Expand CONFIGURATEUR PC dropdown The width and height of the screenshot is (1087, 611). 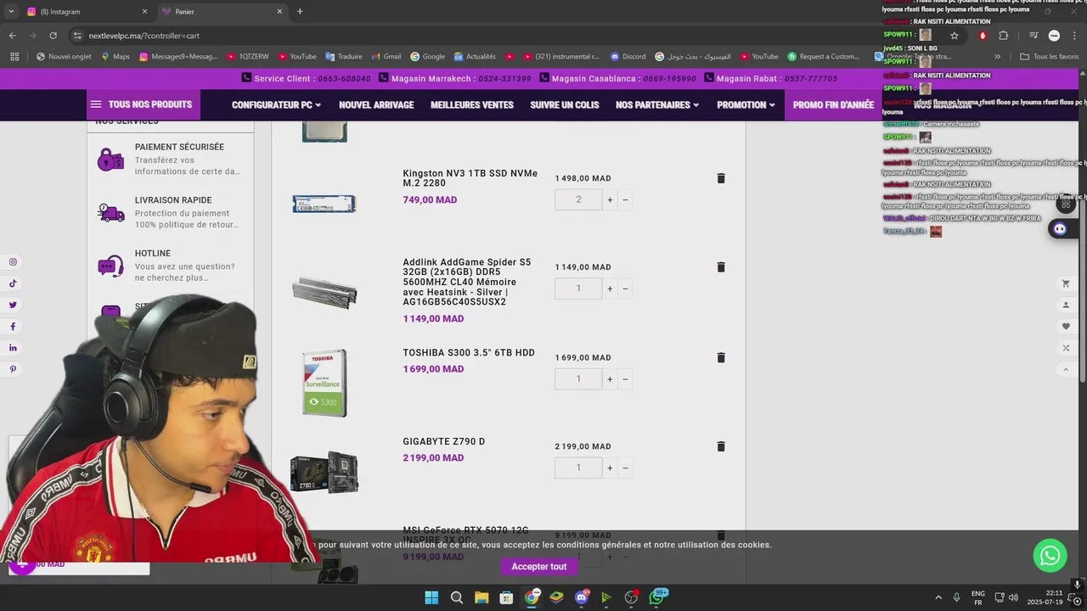[276, 105]
